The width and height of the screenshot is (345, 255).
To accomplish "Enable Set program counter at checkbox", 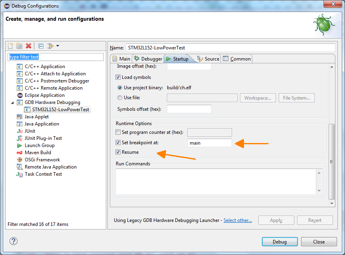I will coord(118,132).
